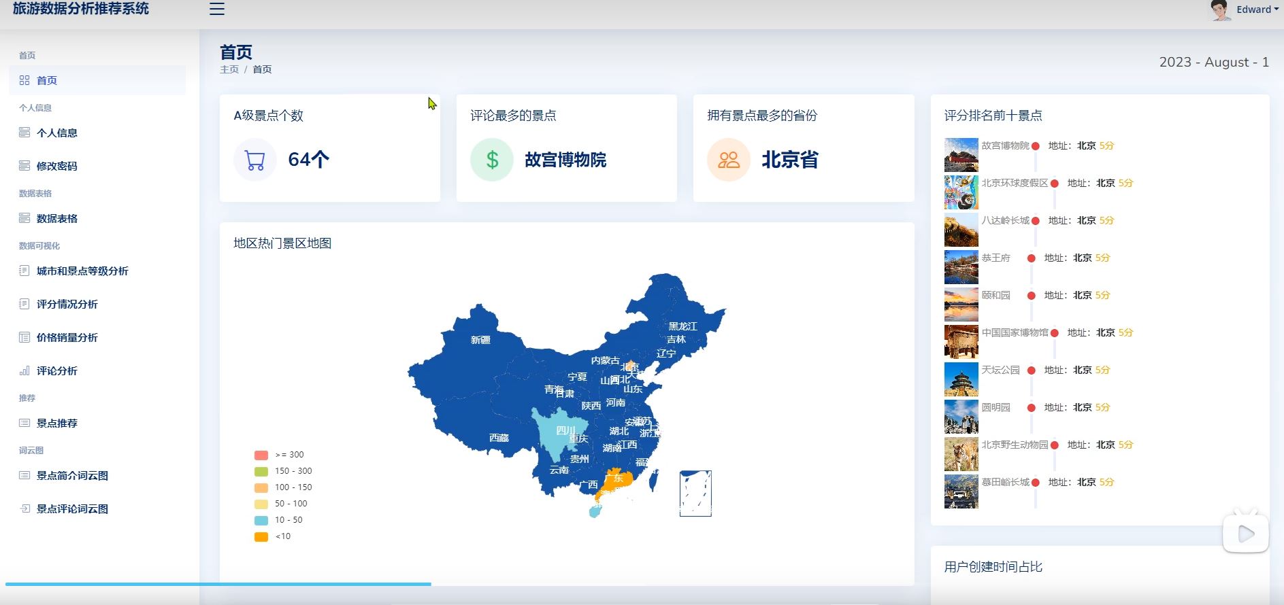Click the video play overlay icon
The image size is (1284, 605).
coord(1246,533)
